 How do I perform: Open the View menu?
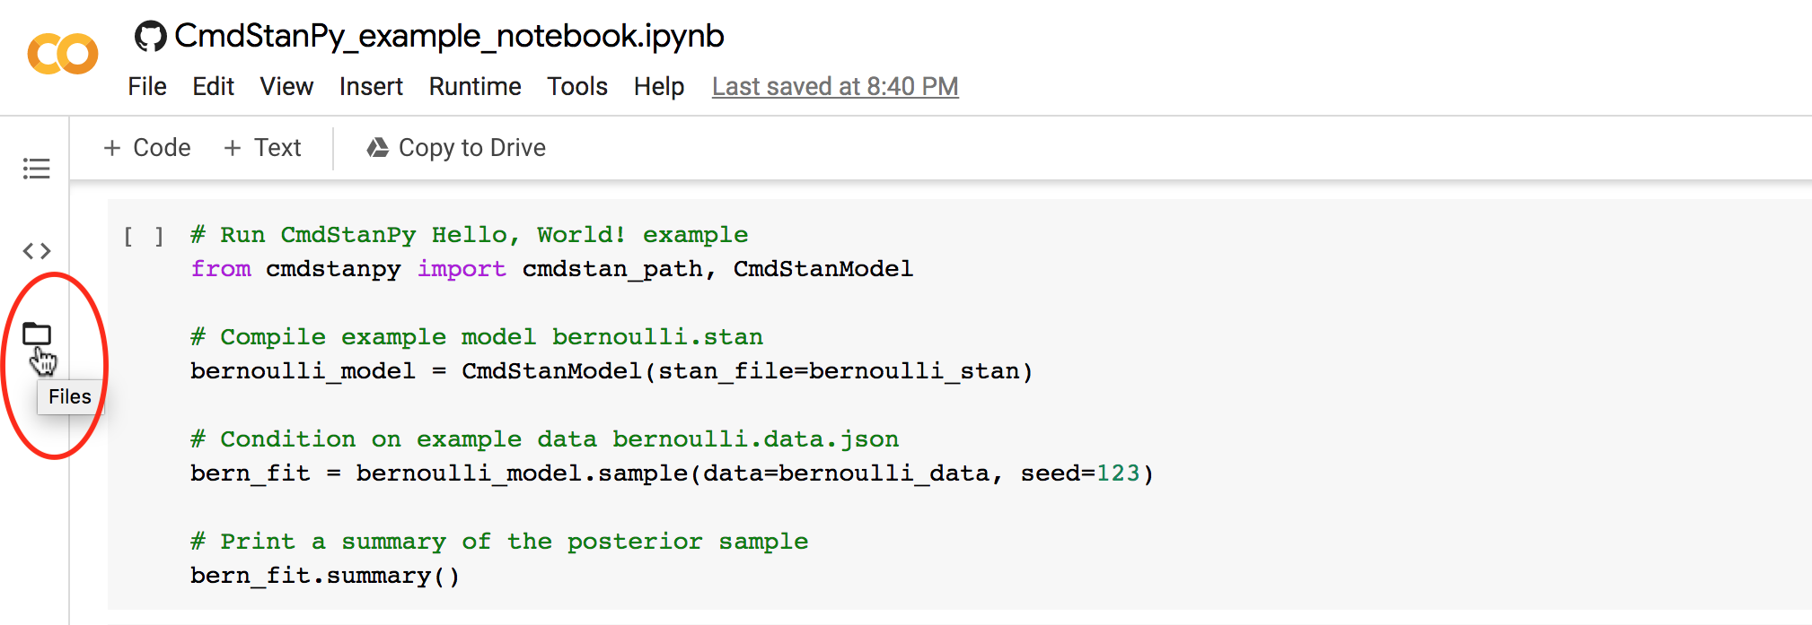click(286, 87)
